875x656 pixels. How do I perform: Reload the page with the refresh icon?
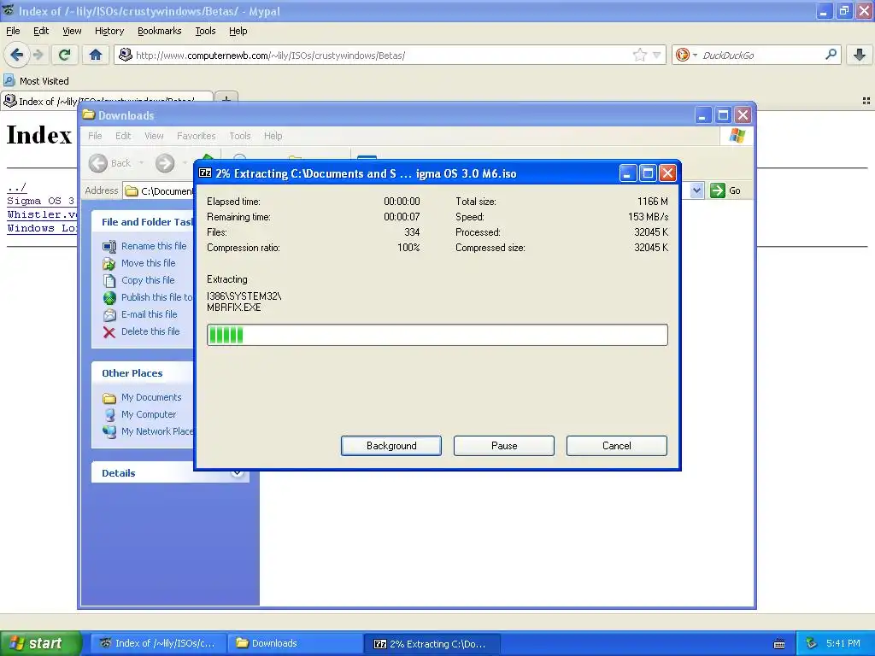tap(64, 55)
